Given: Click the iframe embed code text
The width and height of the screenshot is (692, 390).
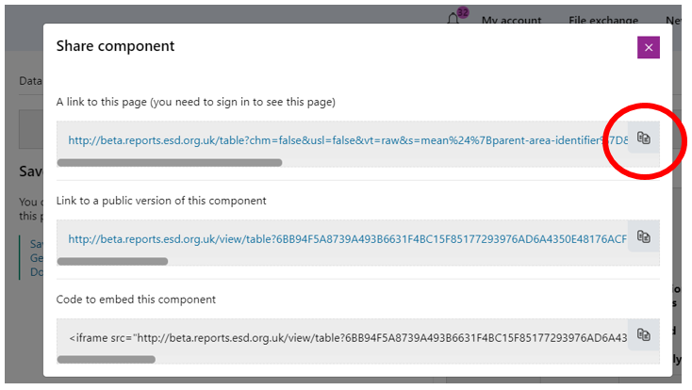Looking at the screenshot, I should coord(348,338).
